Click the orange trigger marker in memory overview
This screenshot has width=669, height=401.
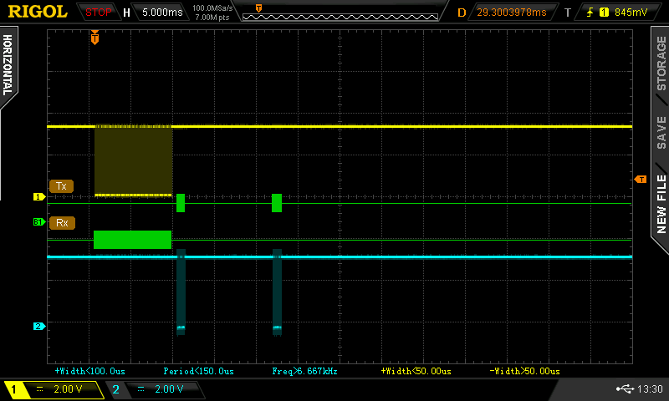click(258, 8)
